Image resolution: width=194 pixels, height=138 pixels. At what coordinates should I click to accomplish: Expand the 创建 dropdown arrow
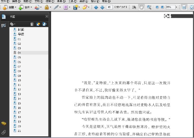pos(16,7)
